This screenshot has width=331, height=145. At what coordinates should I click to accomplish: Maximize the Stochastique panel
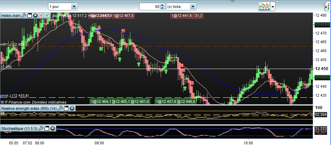tap(47, 128)
